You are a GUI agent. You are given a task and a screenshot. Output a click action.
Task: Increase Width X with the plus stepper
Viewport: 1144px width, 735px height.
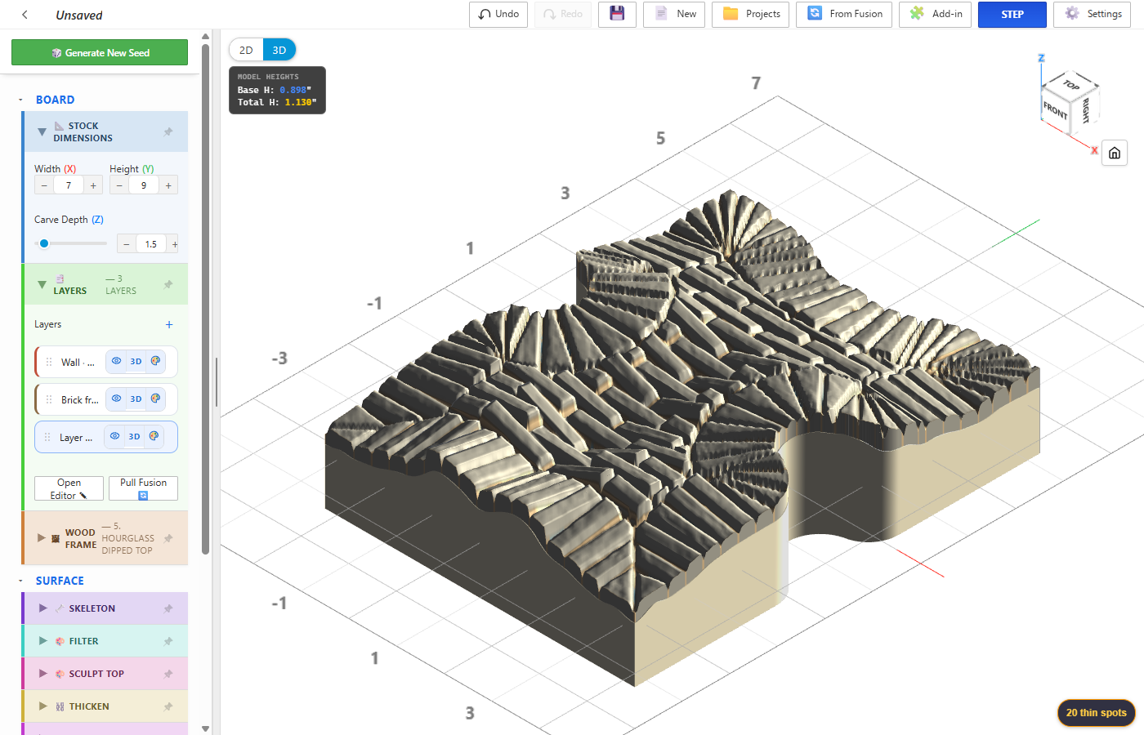[93, 185]
